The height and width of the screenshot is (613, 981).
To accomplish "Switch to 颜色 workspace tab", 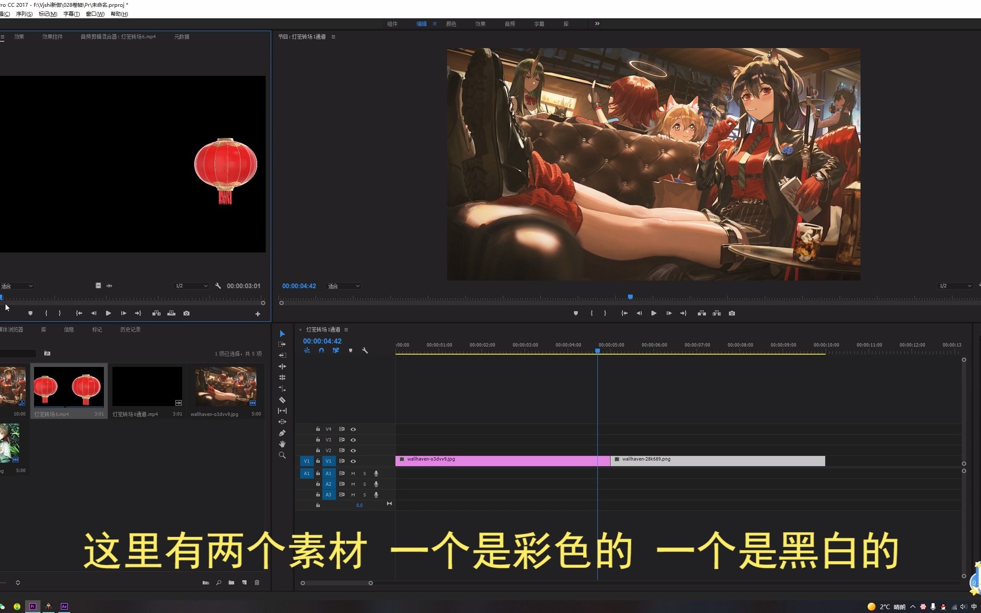I will point(451,24).
